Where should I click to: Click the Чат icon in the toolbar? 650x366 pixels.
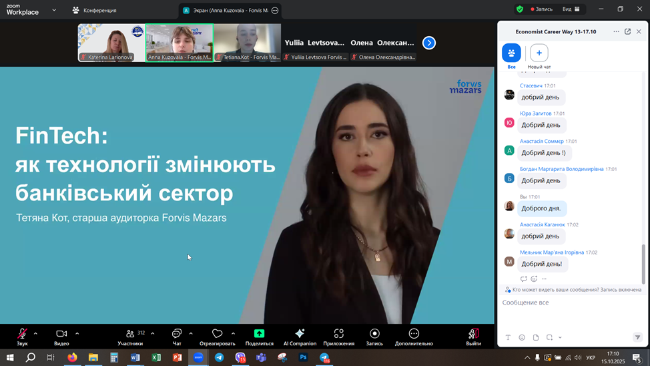point(177,336)
